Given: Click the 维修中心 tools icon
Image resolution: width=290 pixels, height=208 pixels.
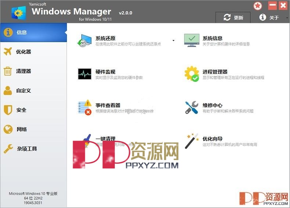Looking at the screenshot, I should click(192, 107).
